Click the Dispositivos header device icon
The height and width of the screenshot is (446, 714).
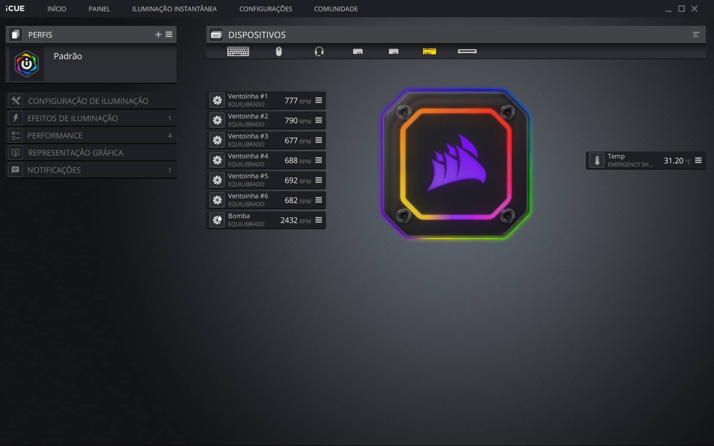(216, 35)
